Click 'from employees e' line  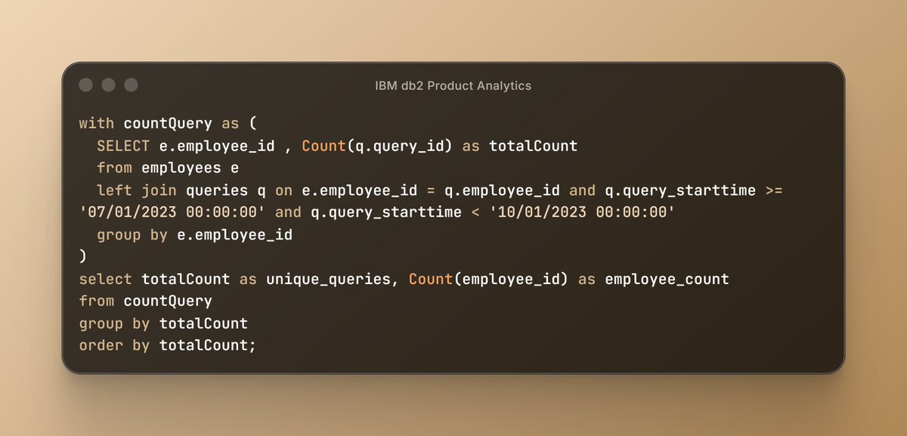168,168
